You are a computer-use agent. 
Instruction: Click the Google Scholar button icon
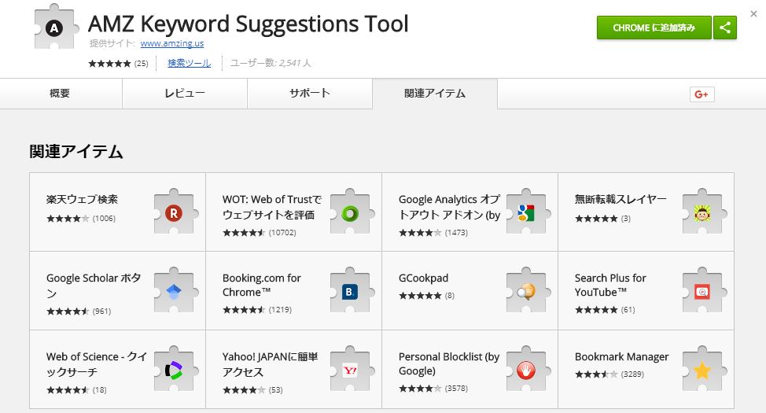tap(175, 291)
